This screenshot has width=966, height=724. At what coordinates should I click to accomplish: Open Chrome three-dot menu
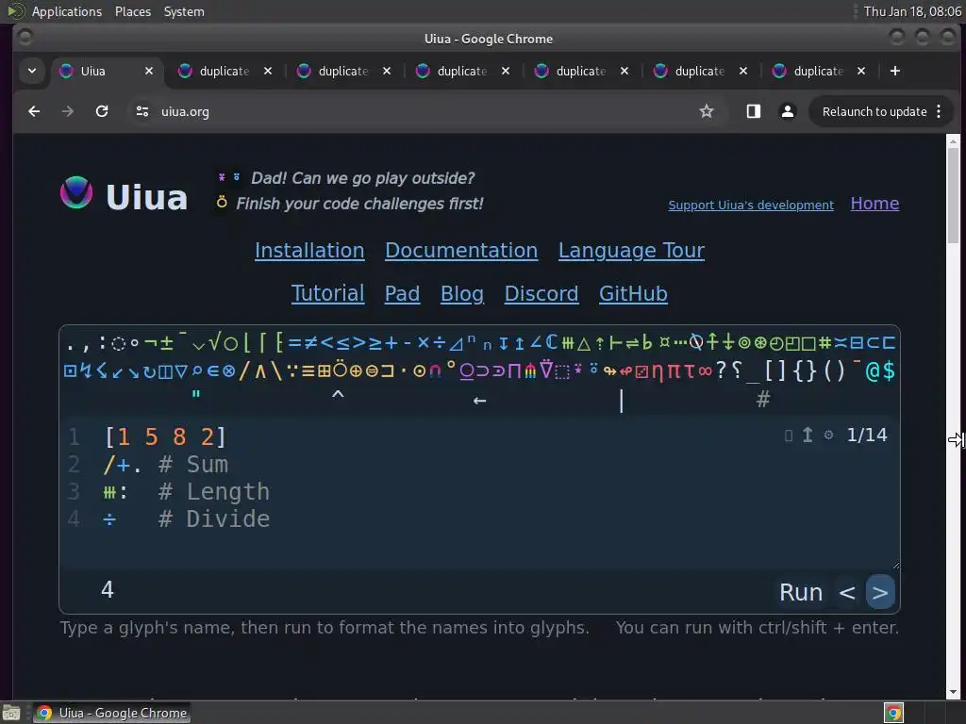939,111
